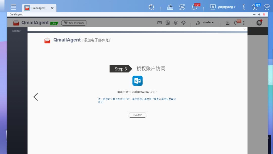This screenshot has height=154, width=273.
Task: Open QmailAgent settings via the gear icon
Action: tap(183, 23)
